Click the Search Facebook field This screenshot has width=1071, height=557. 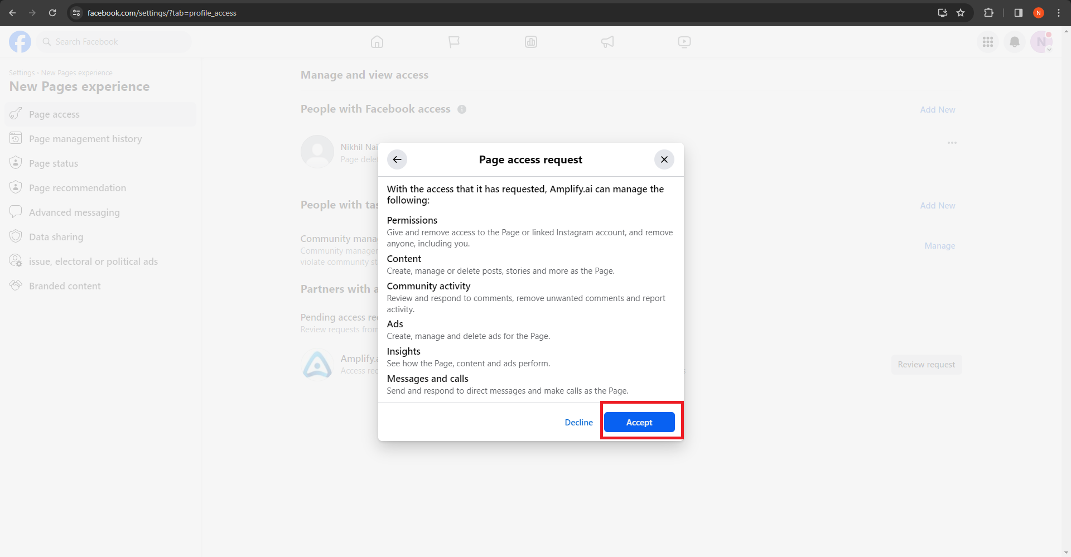[114, 42]
